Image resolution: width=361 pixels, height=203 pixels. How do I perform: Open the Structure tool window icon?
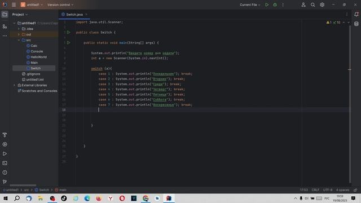click(x=5, y=27)
